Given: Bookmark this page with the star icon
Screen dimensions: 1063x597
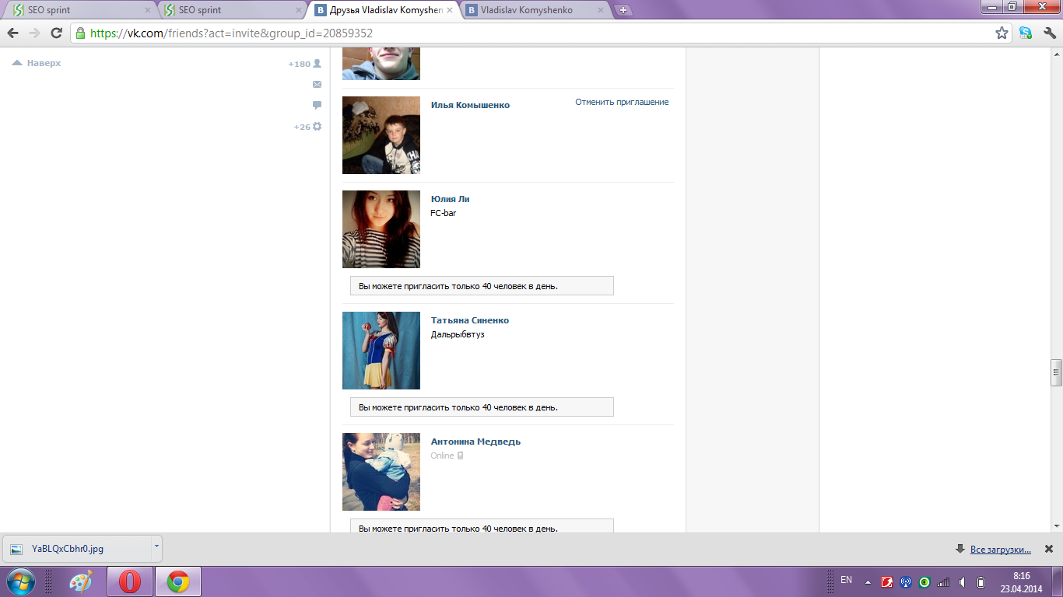Looking at the screenshot, I should click(x=1002, y=33).
